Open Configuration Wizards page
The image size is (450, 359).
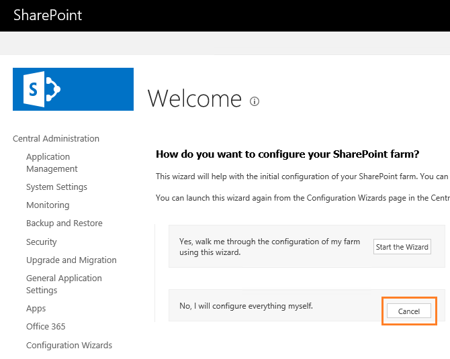click(69, 346)
